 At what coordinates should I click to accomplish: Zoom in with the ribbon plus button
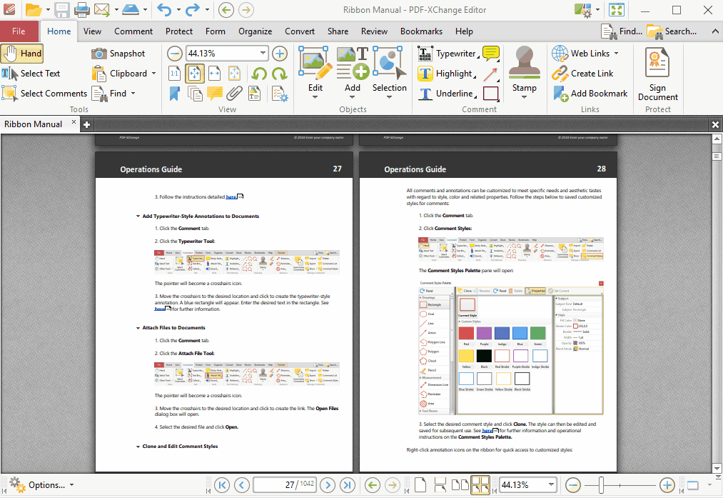pyautogui.click(x=280, y=54)
